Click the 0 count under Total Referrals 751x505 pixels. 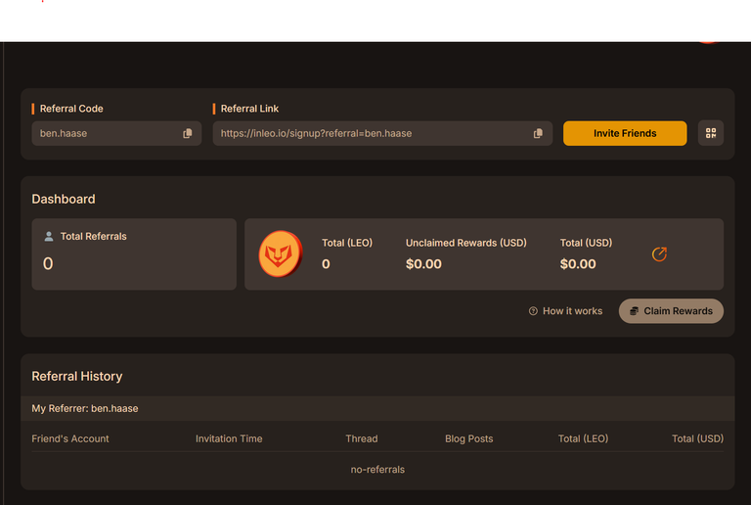pyautogui.click(x=48, y=263)
